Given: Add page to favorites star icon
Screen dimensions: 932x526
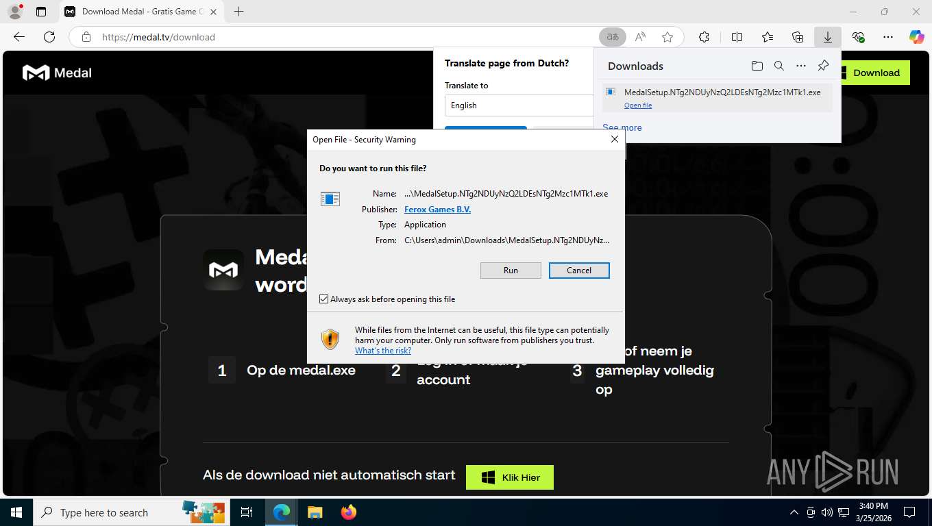Looking at the screenshot, I should point(667,37).
